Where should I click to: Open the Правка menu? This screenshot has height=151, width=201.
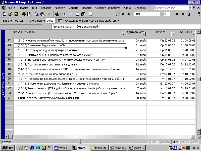tap(24, 8)
